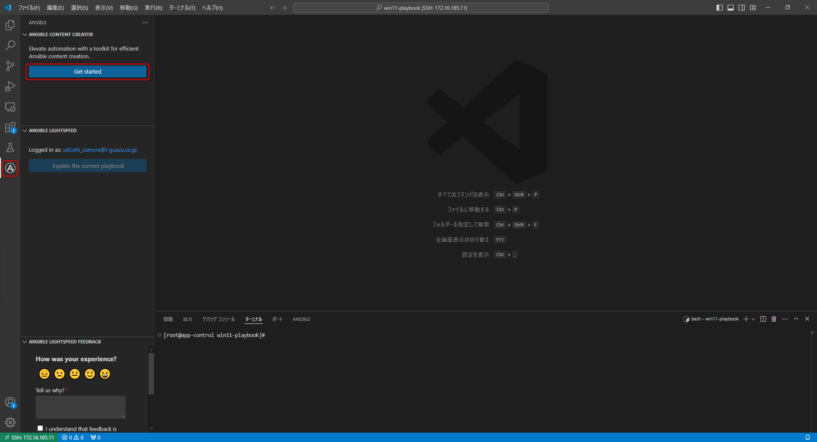The image size is (817, 442).
Task: Switch to the ANSIBLE panel tab
Action: 301,319
